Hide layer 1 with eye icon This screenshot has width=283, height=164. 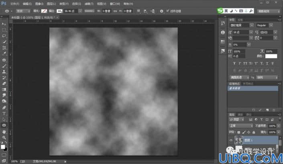231,140
